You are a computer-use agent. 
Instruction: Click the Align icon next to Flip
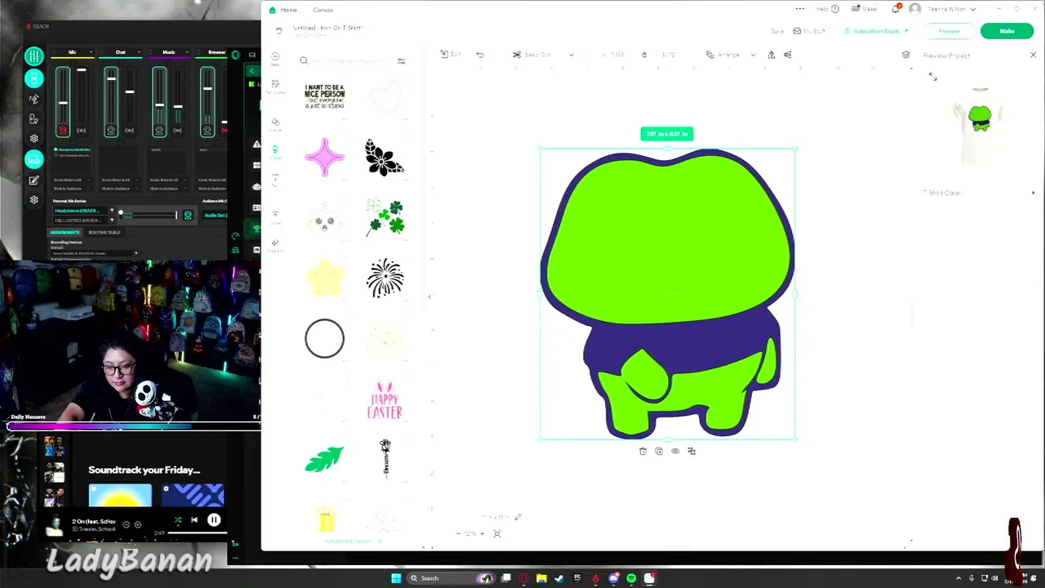(788, 55)
